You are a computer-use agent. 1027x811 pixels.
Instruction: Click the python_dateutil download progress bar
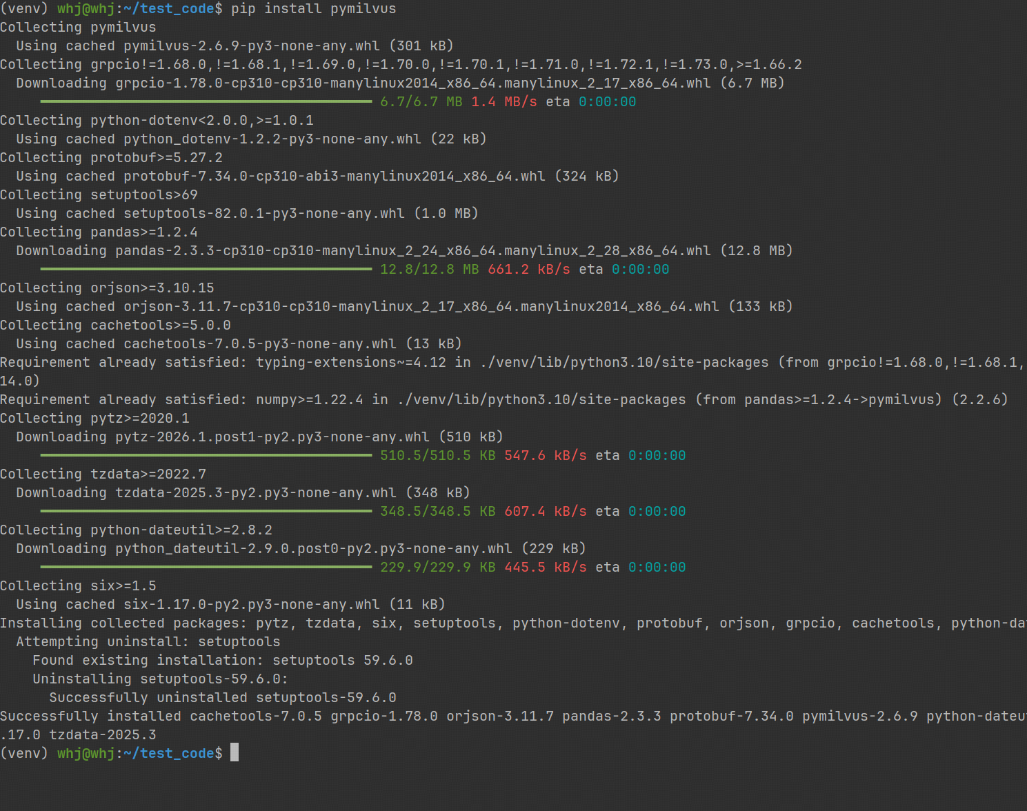206,568
